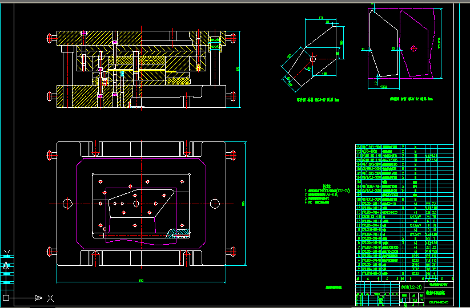Select red bolt at section view's upper-right end
Image resolution: width=470 pixels, height=308 pixels.
(x=231, y=38)
